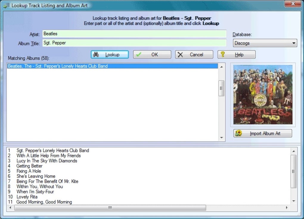Viewport: 304px width, 219px height.
Task: Click the binoculars icon on the Lookup button
Action: point(97,54)
